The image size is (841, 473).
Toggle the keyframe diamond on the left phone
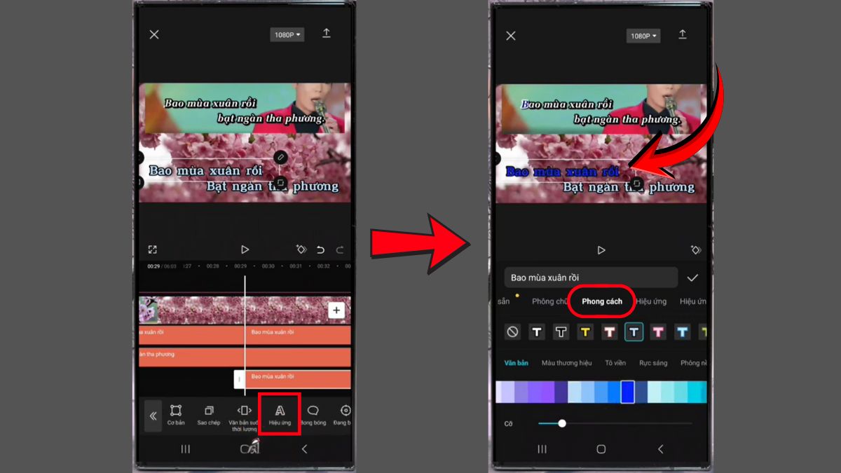pyautogui.click(x=301, y=249)
